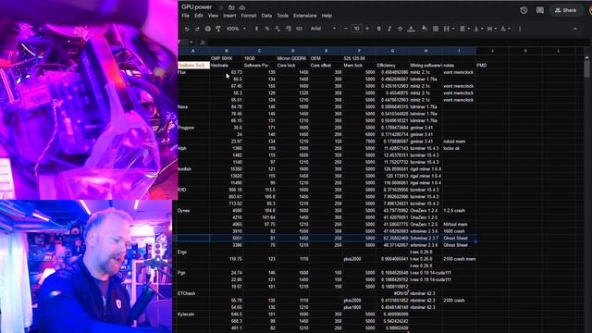Open the Extensions menu
This screenshot has height=333, width=592.
coord(305,16)
